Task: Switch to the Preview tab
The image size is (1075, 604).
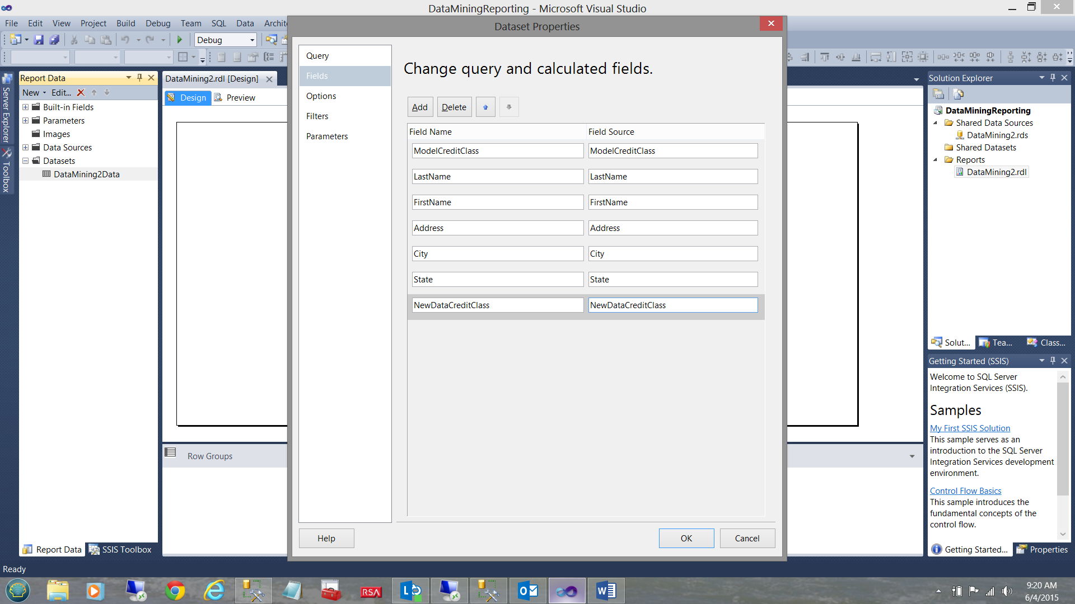Action: click(241, 97)
